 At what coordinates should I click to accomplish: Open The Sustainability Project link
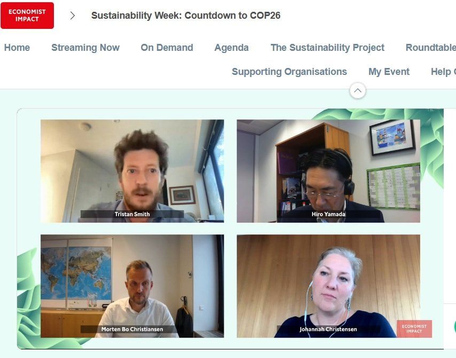click(327, 48)
